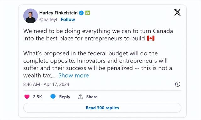Open the @harleyf handle link
The width and height of the screenshot is (201, 120).
click(x=48, y=19)
